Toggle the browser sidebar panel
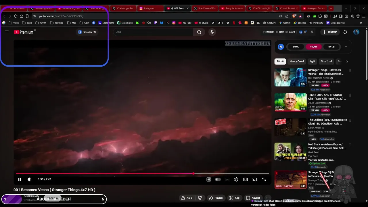 point(341,16)
